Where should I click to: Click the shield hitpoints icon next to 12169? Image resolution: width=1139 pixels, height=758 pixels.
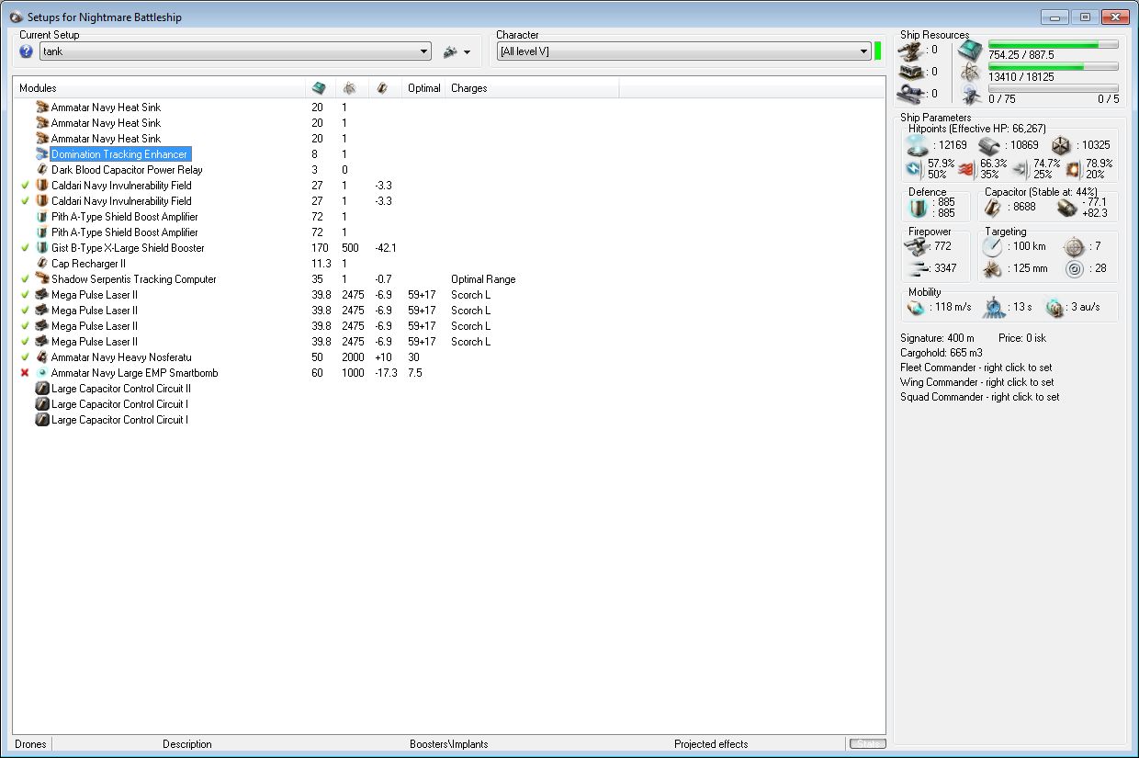[x=918, y=145]
